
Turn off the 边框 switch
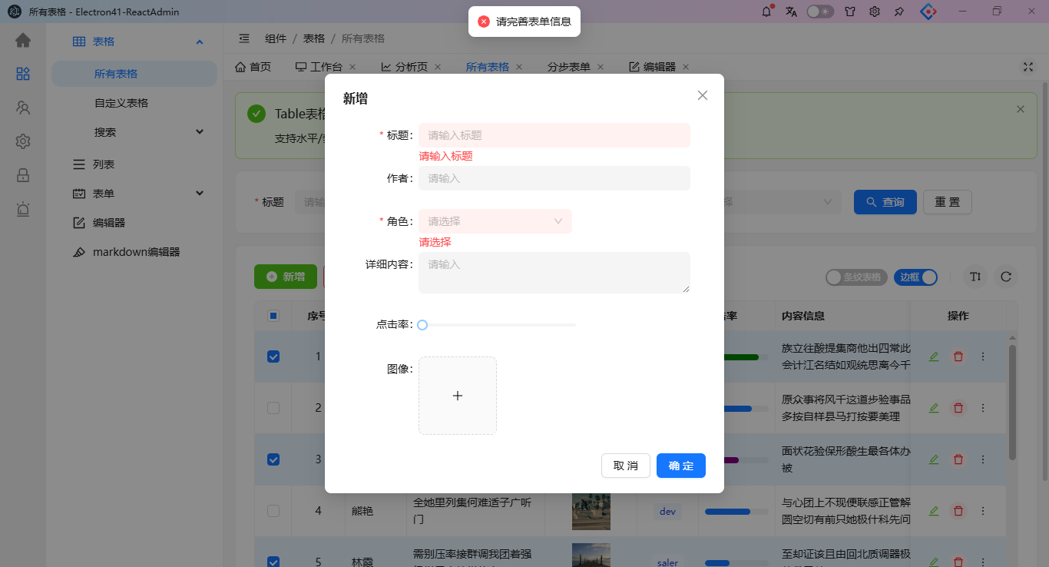pos(916,277)
